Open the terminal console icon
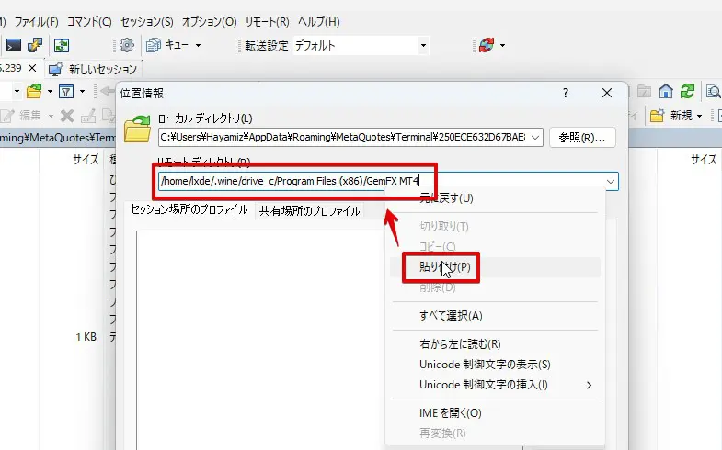The height and width of the screenshot is (450, 722). click(x=14, y=45)
